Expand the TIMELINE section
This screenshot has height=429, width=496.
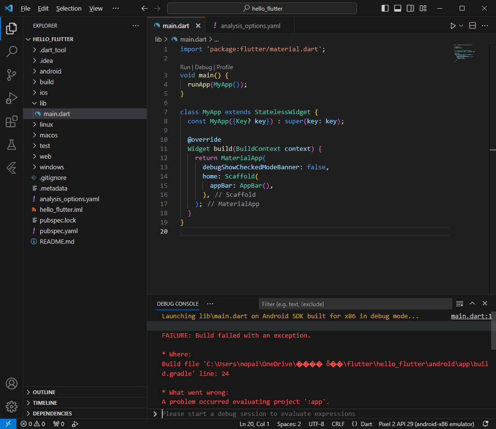click(x=85, y=403)
